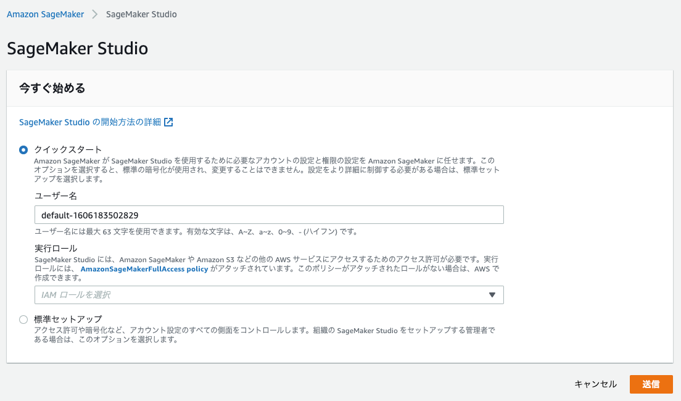This screenshot has height=401, width=681.
Task: Click the SageMaker Studio page title
Action: tap(77, 48)
